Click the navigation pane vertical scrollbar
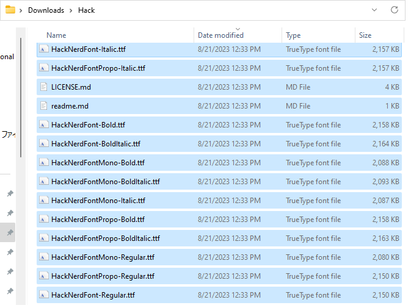This screenshot has width=411, height=308. [x=21, y=98]
